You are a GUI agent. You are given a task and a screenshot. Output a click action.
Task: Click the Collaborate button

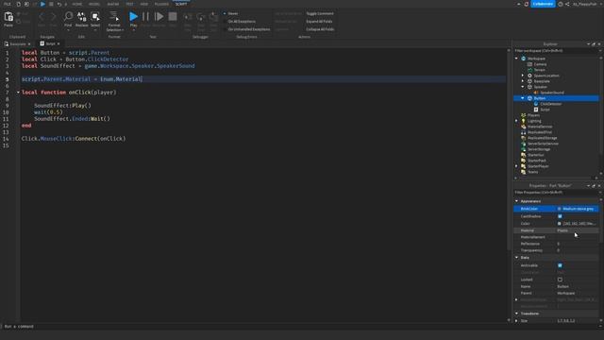click(544, 4)
